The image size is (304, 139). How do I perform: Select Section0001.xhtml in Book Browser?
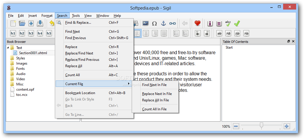click(x=33, y=53)
